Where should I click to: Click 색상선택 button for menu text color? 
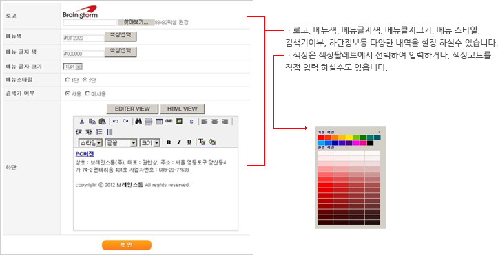tap(121, 52)
